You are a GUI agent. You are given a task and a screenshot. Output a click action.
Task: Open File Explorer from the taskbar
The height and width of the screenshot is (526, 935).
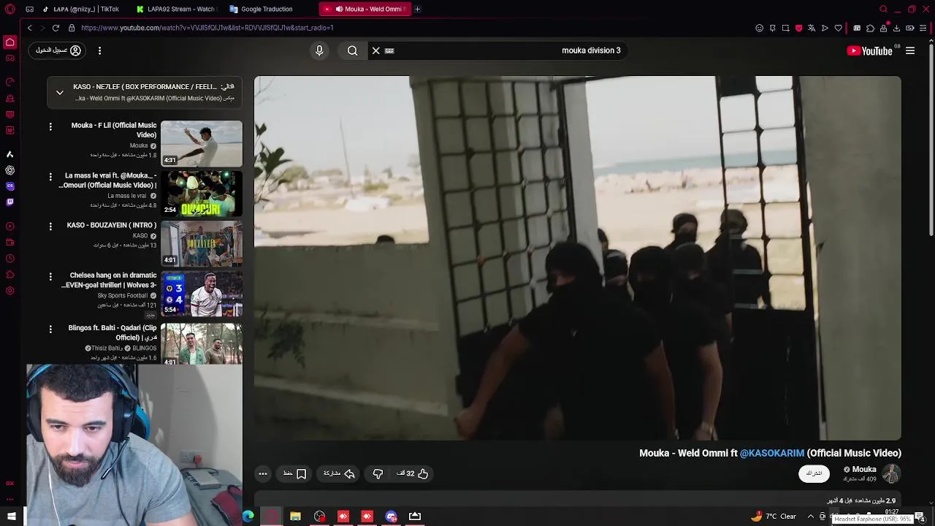[295, 517]
